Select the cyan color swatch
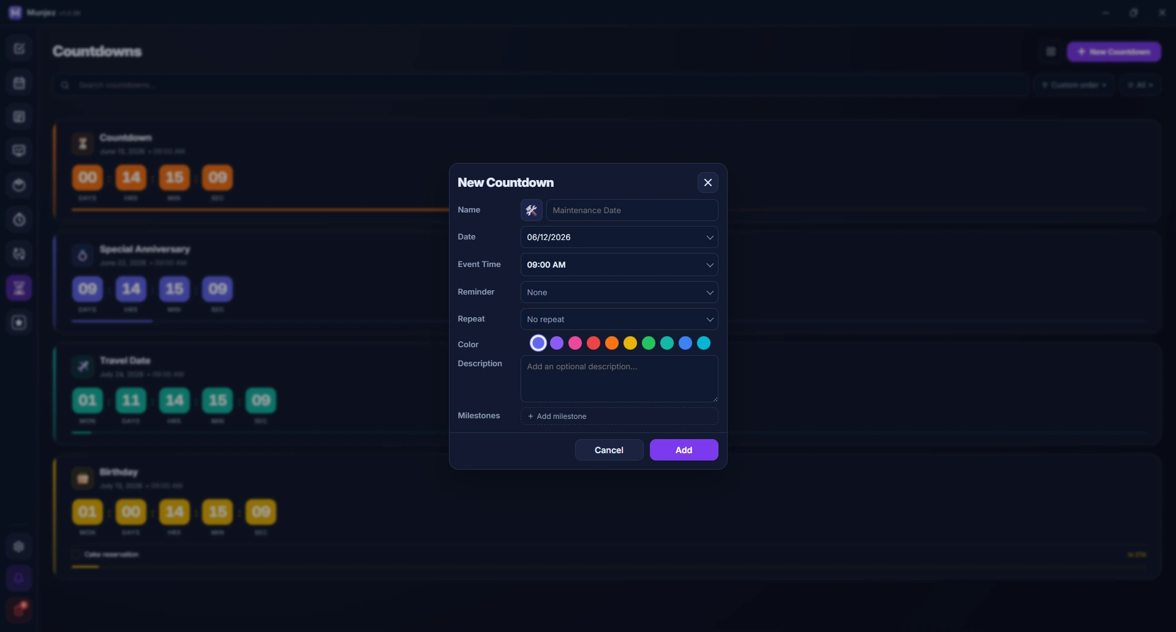Viewport: 1176px width, 632px height. (703, 343)
